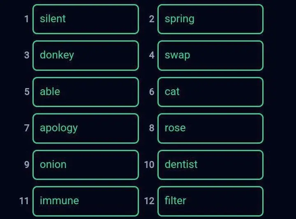Click the twelfth word input box
Screen dimensions: 296x219
210,201
